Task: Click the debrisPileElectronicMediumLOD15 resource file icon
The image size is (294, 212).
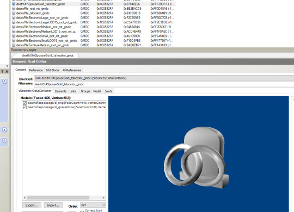Action: [14, 32]
